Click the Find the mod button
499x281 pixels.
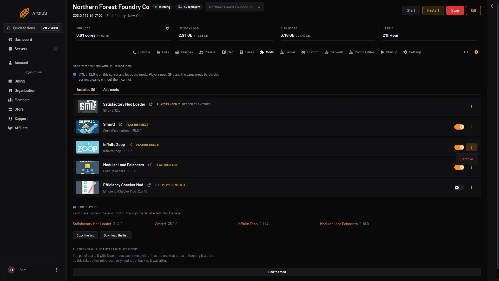(277, 272)
